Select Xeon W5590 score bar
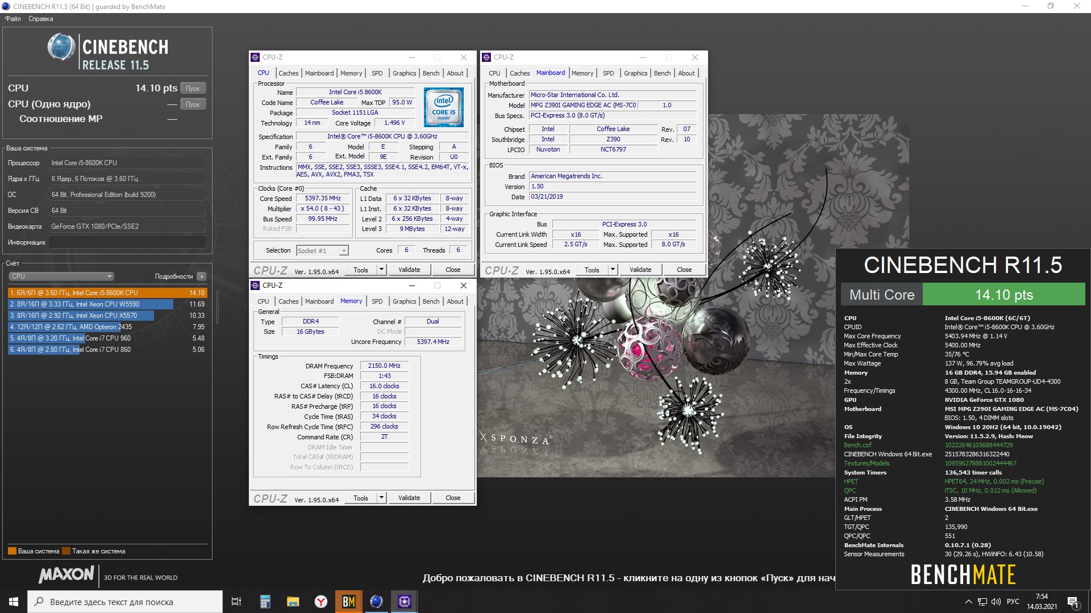This screenshot has width=1091, height=613. click(107, 304)
